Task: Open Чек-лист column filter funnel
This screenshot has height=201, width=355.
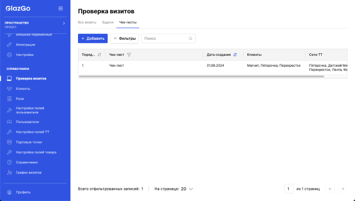Action: point(129,55)
